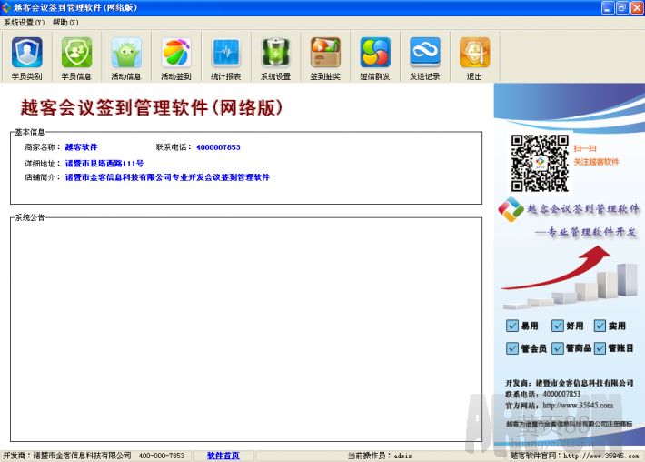Click the 退出 exit icon
Screen dimensions: 645x462
click(x=474, y=53)
